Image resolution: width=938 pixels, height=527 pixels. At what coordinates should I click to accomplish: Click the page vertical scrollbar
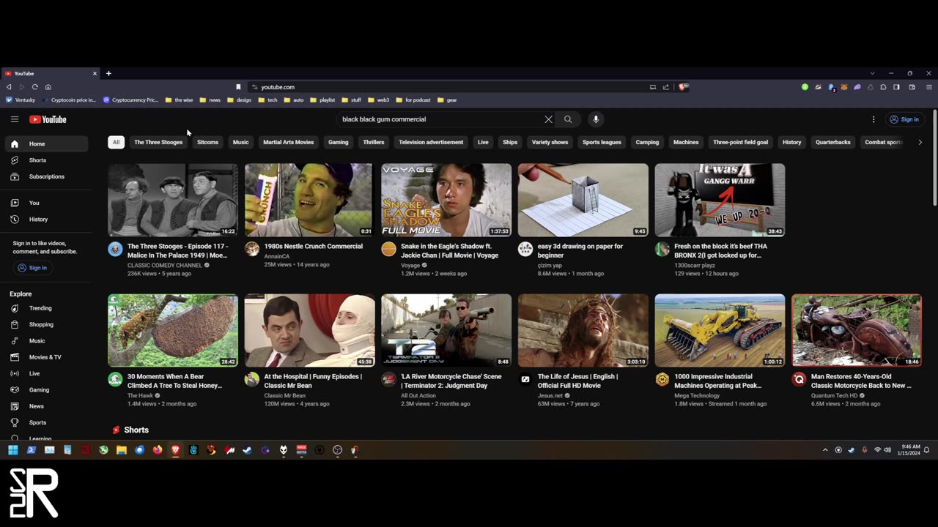click(x=934, y=158)
